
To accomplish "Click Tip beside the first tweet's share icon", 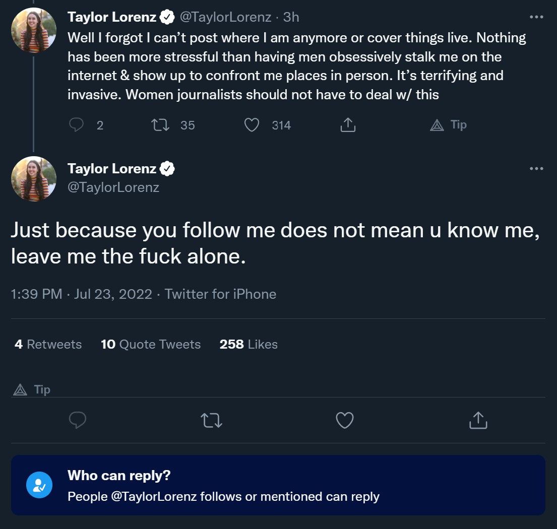I will (x=448, y=125).
